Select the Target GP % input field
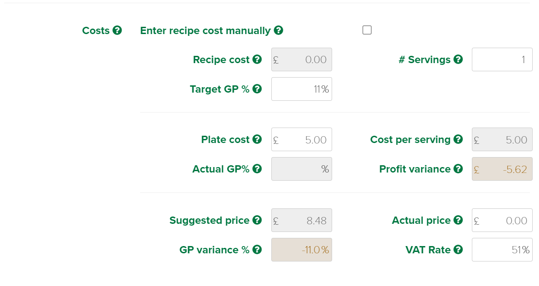 301,89
